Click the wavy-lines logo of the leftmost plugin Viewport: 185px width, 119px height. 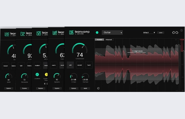point(7,34)
